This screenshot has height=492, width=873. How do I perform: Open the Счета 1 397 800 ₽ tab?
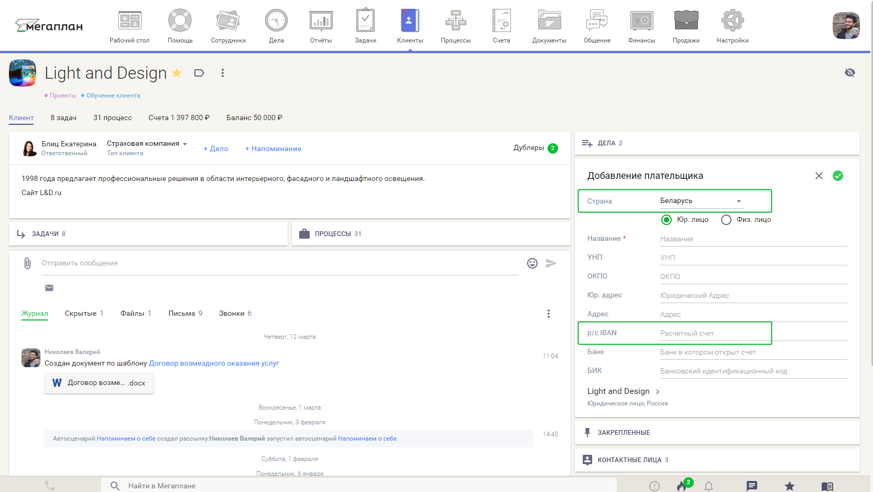click(x=179, y=117)
